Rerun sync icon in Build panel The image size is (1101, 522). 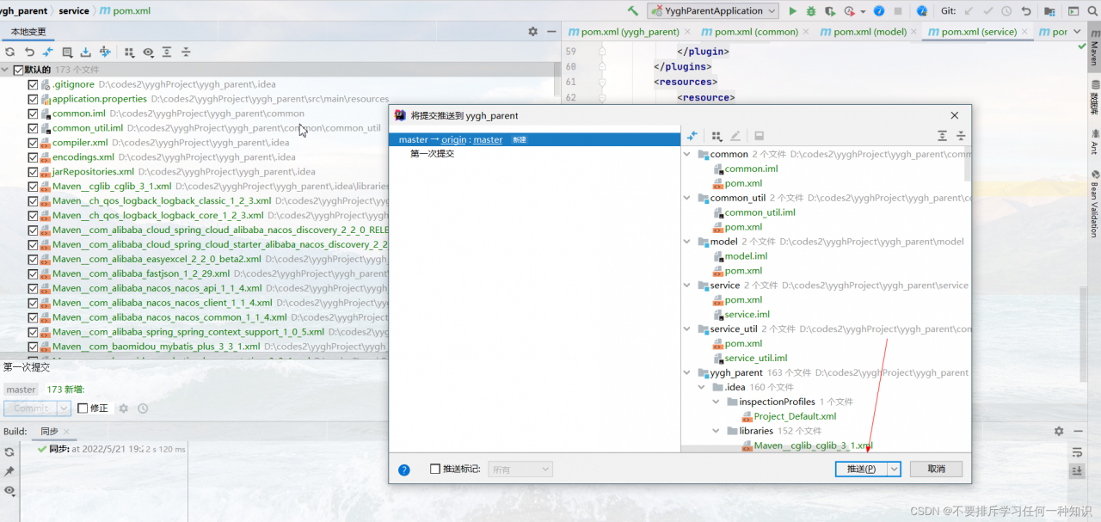click(9, 451)
